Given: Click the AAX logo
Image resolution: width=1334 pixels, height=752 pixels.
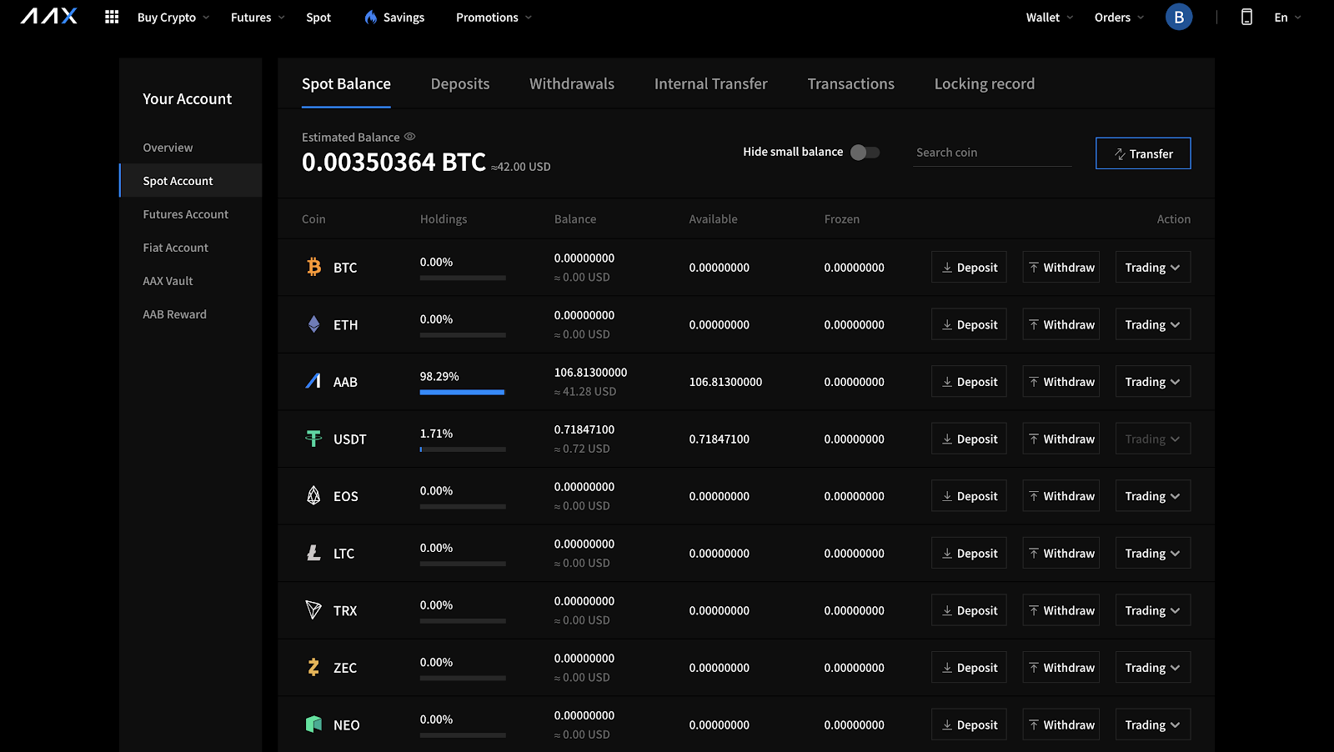Looking at the screenshot, I should (x=49, y=17).
